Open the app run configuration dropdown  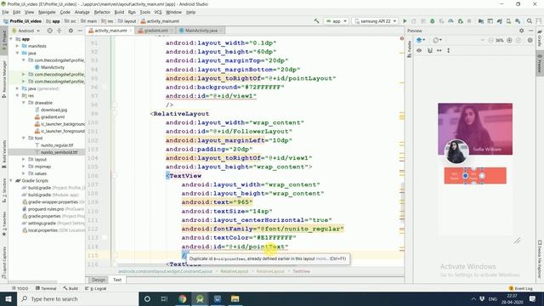pyautogui.click(x=337, y=21)
